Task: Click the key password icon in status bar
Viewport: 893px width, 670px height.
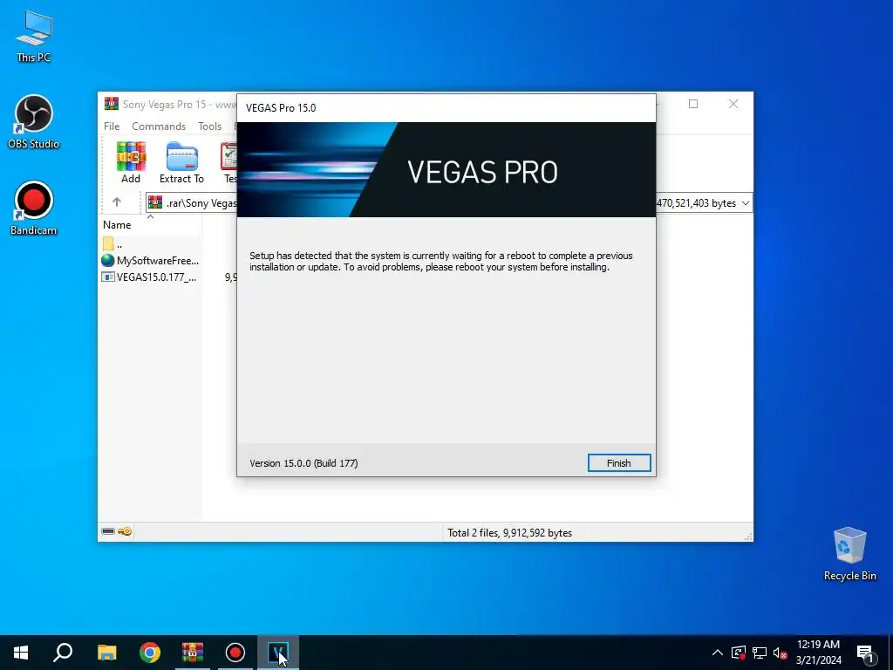Action: coord(126,531)
